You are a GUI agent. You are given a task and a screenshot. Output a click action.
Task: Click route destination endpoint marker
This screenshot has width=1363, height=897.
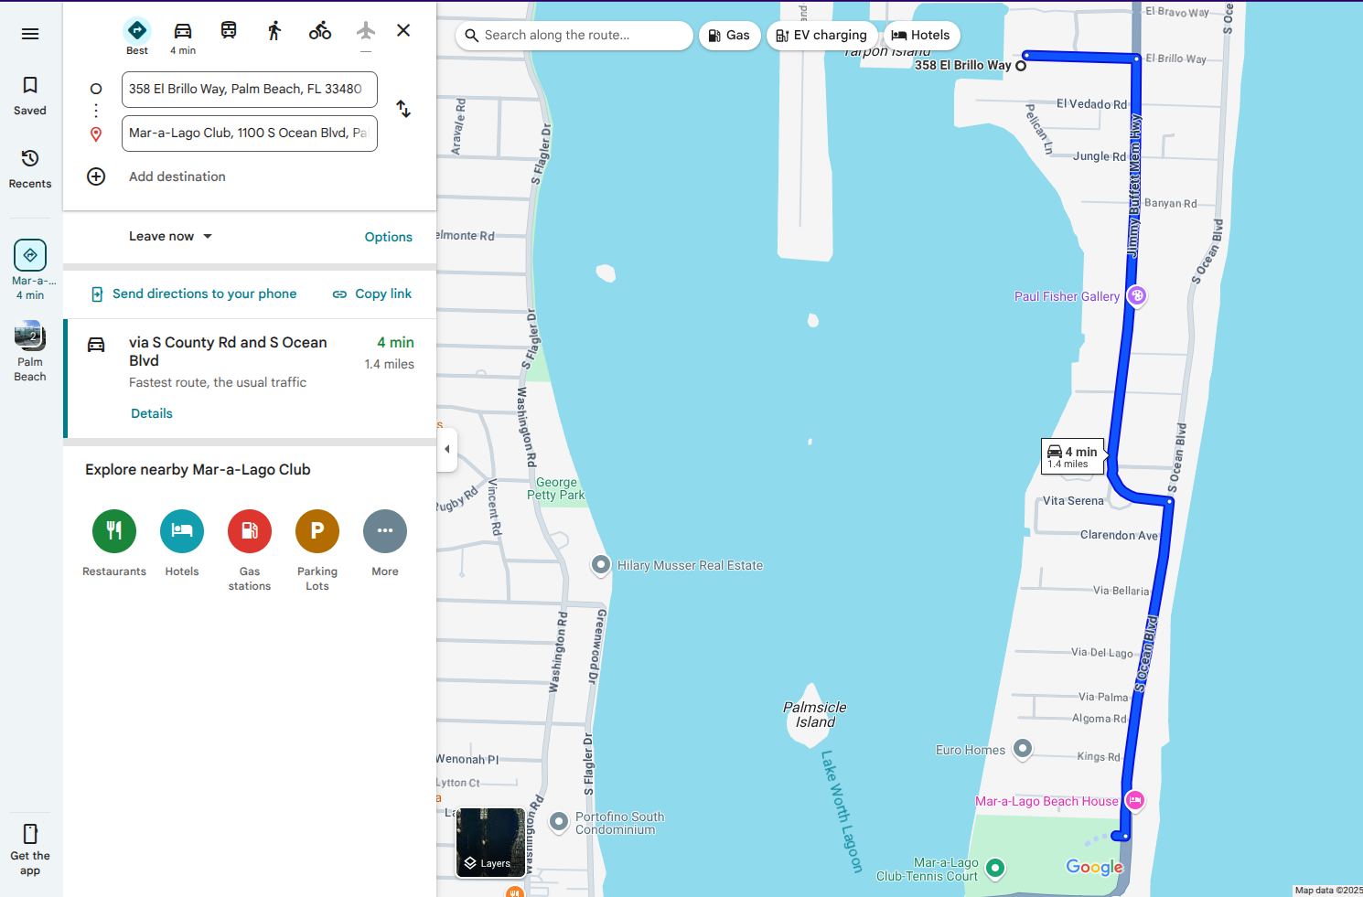[x=1125, y=836]
